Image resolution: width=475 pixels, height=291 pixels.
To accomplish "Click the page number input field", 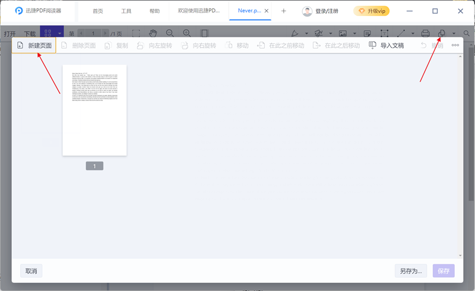I will point(93,33).
